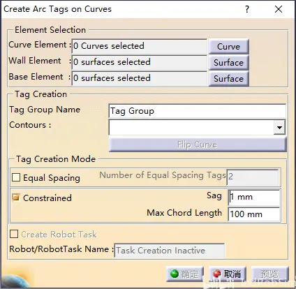Tick the Create Robot Task checkbox
296x289 pixels.
click(x=14, y=234)
